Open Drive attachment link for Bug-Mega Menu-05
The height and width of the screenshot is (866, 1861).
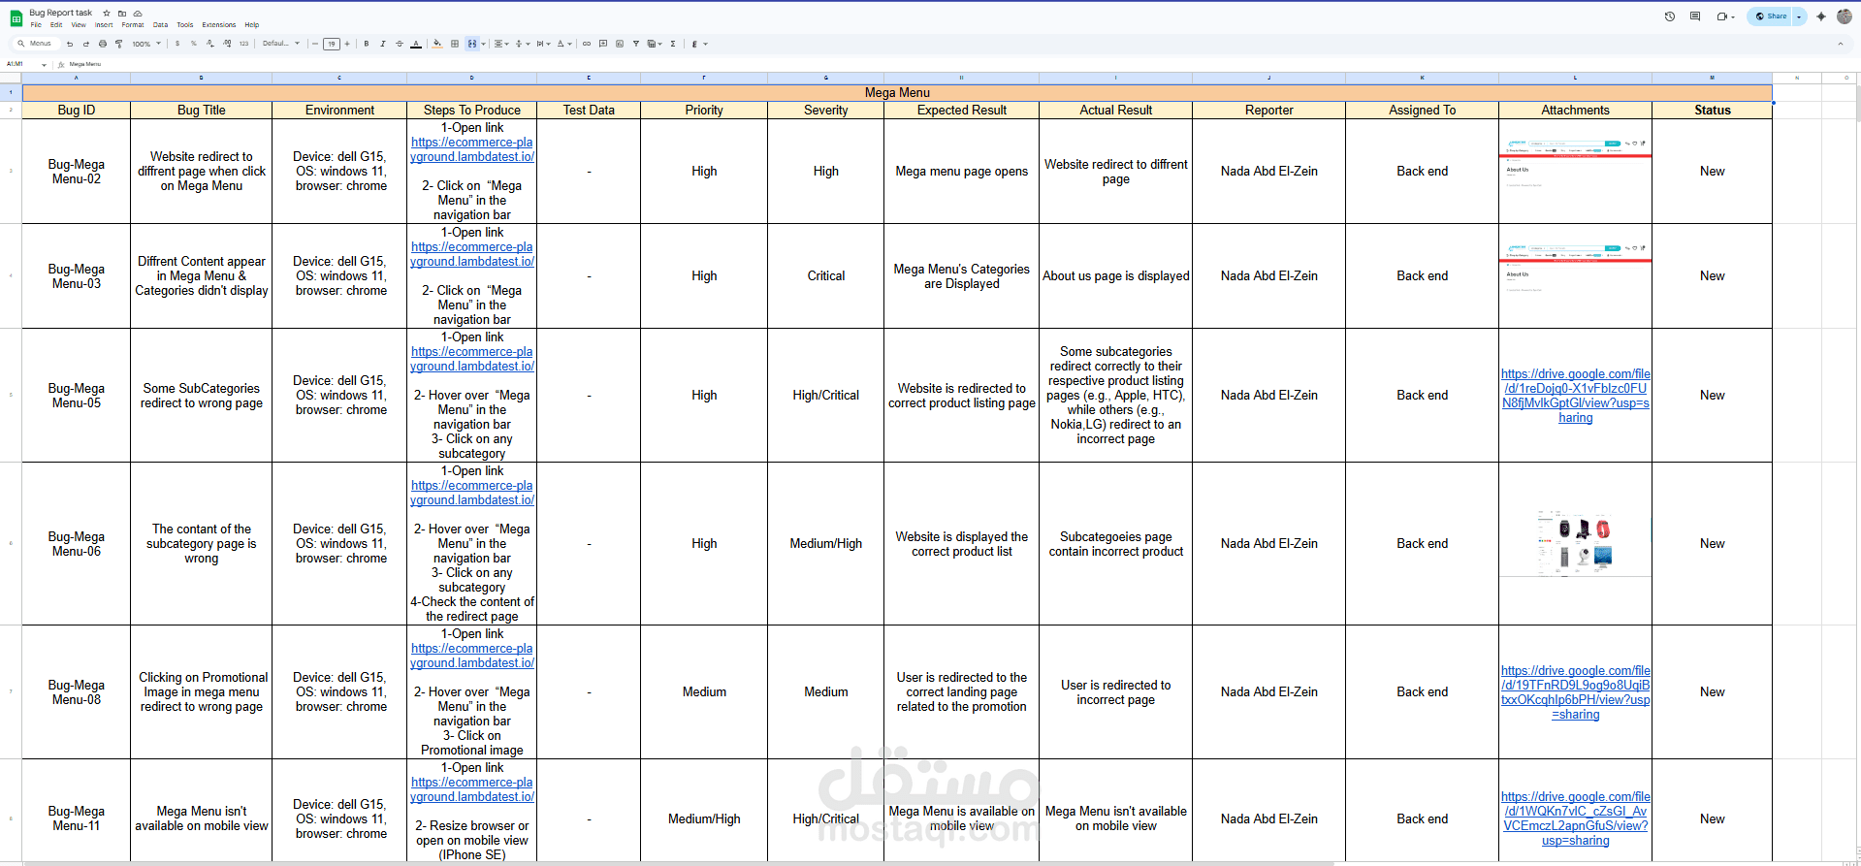(1576, 396)
